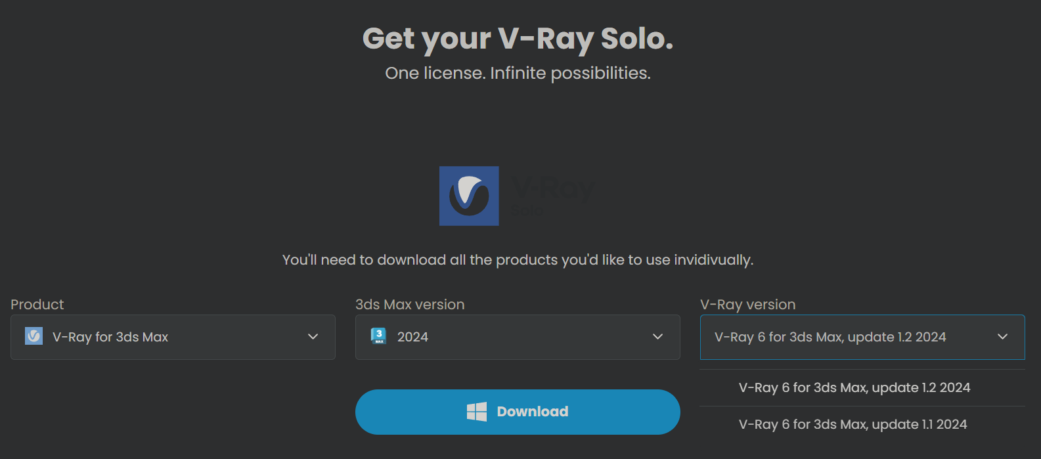Click the 'You'll need to download all the products' note
This screenshot has height=459, width=1041.
point(518,260)
